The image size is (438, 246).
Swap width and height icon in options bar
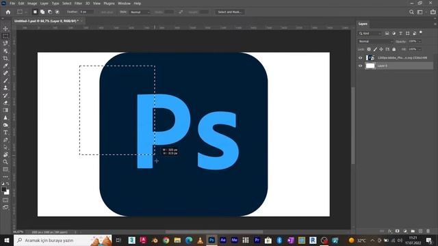coord(181,12)
